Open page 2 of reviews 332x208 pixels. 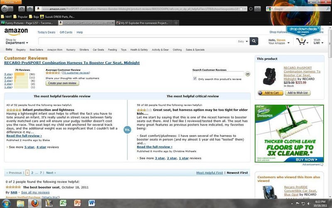pyautogui.click(x=32, y=173)
